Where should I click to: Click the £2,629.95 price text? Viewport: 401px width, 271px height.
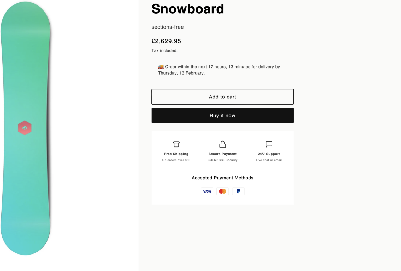coord(166,41)
